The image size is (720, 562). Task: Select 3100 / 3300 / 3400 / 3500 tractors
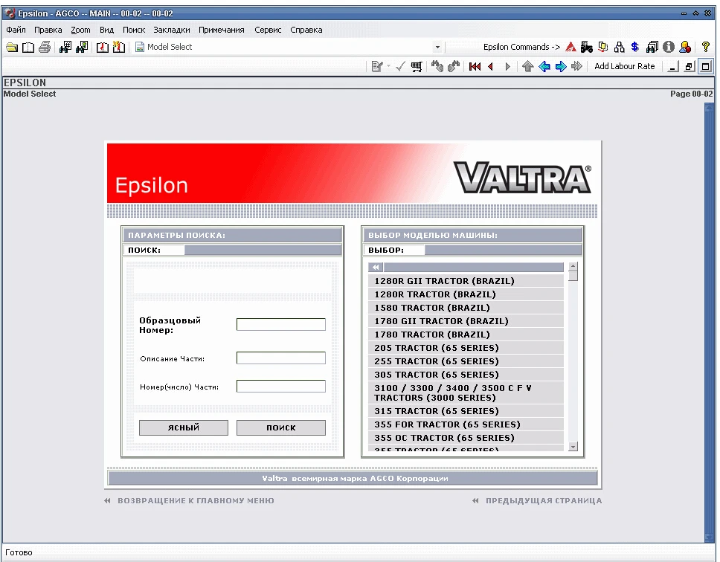point(466,393)
